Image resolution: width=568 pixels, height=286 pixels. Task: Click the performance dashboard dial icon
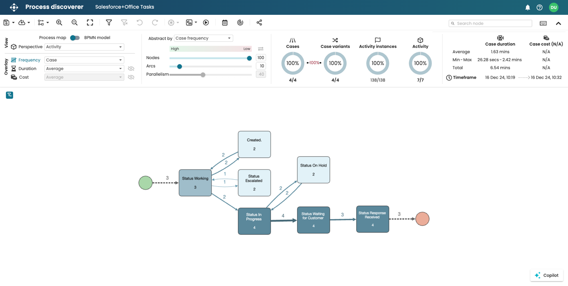pos(240,22)
